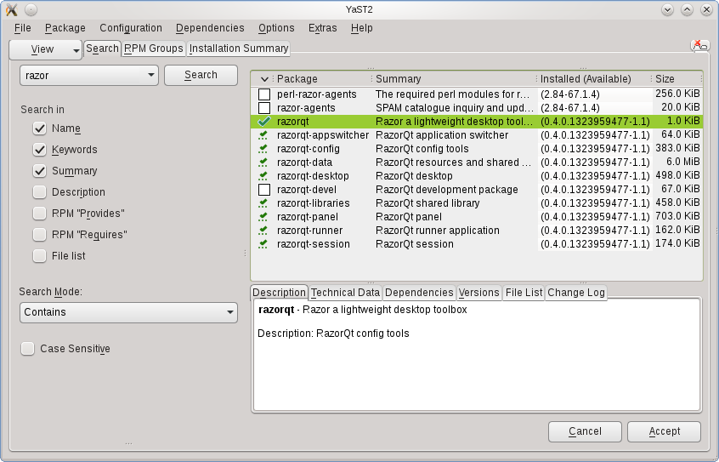Click the "RazorQt development package" summary cell

447,190
